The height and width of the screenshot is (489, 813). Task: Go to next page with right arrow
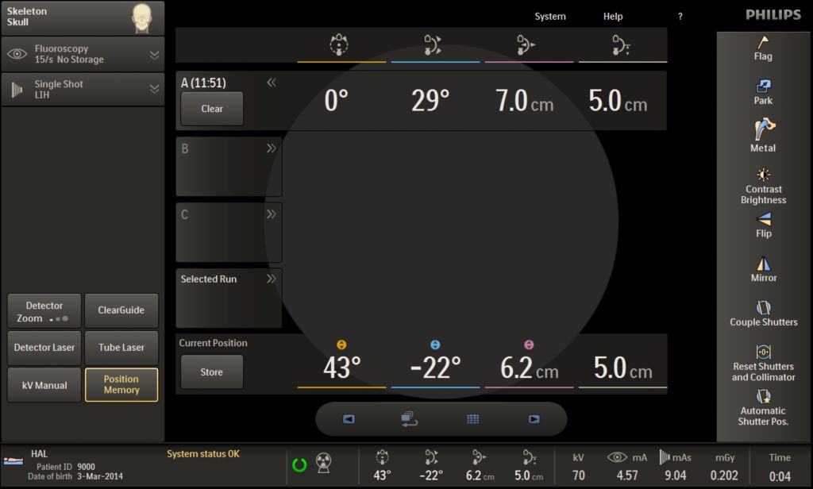coord(534,419)
